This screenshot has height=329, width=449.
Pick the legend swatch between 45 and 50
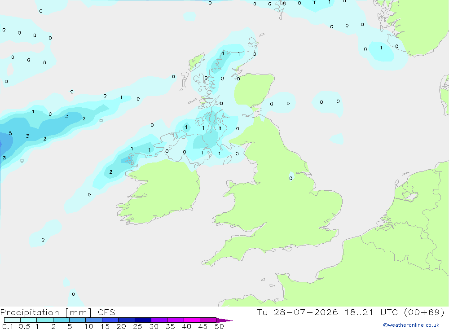coord(208,320)
